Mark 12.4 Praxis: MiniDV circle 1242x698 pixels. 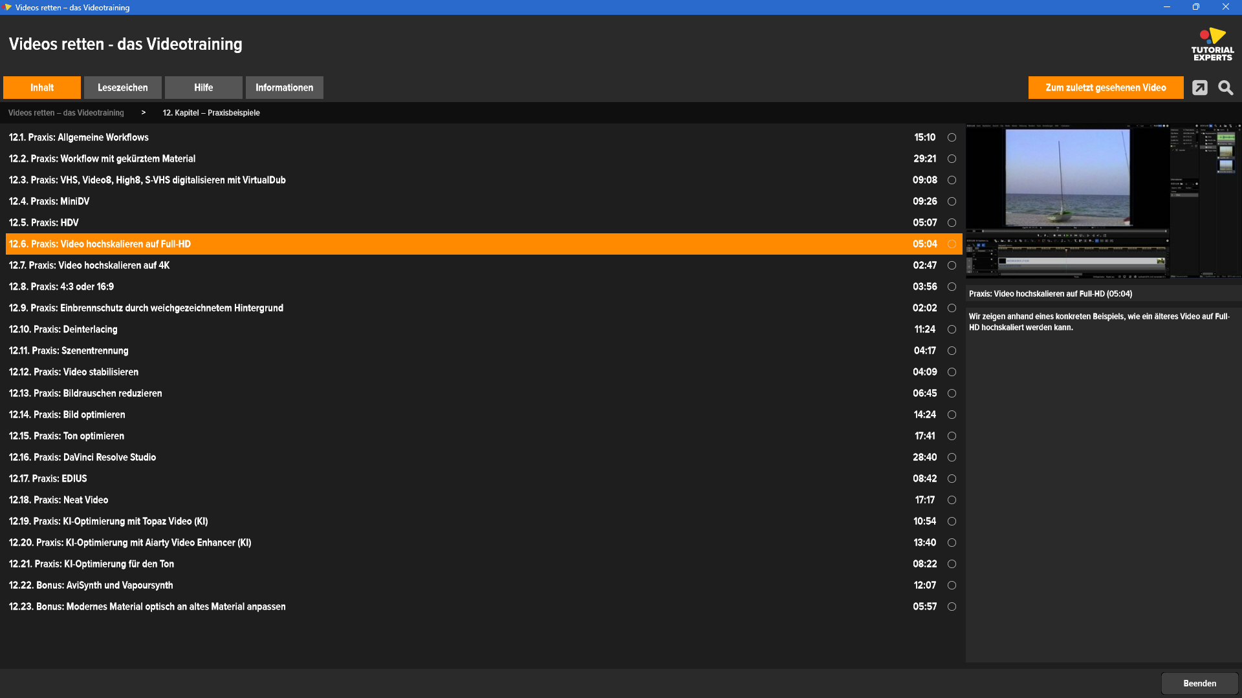[x=952, y=201]
